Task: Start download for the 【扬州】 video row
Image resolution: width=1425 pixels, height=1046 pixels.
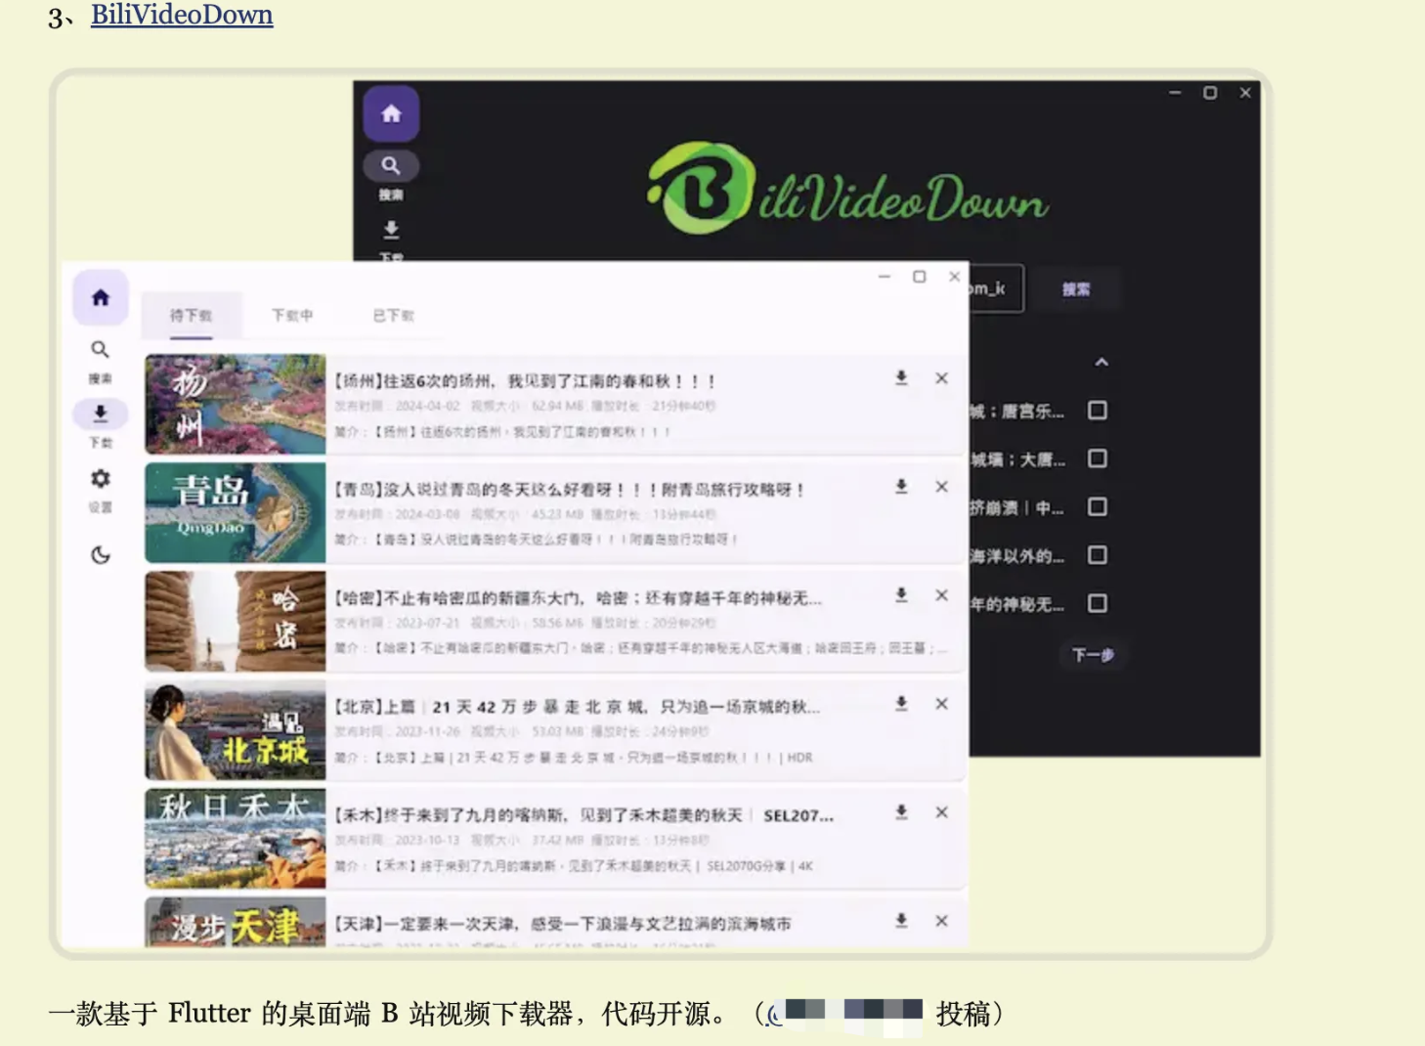Action: pyautogui.click(x=901, y=378)
